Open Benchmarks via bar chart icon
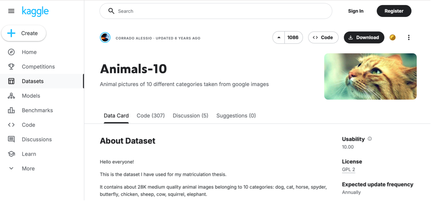The height and width of the screenshot is (201, 431). point(11,110)
